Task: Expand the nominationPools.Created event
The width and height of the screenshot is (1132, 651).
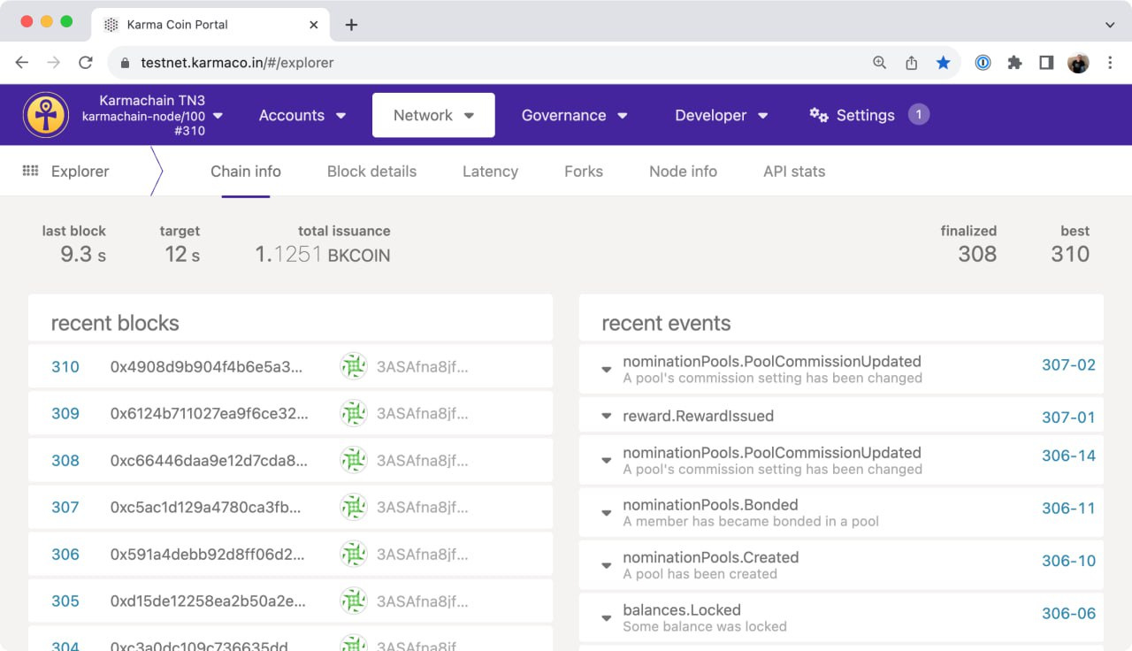Action: 607,565
